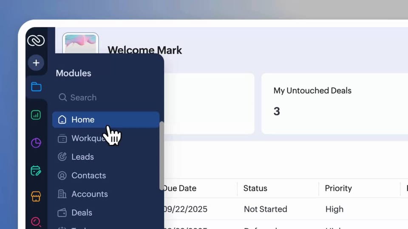The image size is (408, 229).
Task: Click the profile picture thumbnail
Action: [x=80, y=43]
